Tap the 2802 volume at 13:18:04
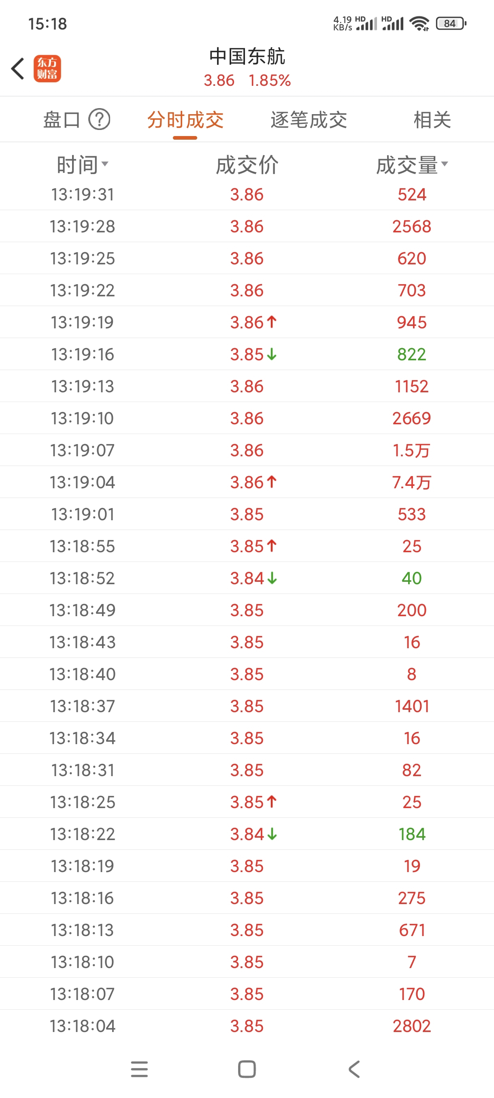This screenshot has height=1098, width=494. 412,1026
